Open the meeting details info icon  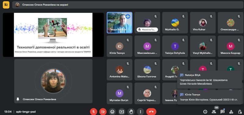point(205,112)
